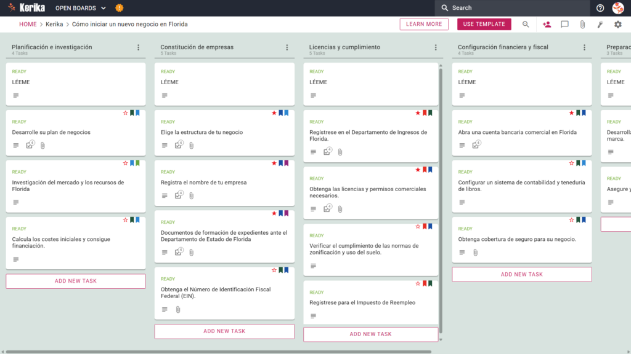Expand the OPEN BOARDS dropdown
Screen dimensions: 631x354
81,8
